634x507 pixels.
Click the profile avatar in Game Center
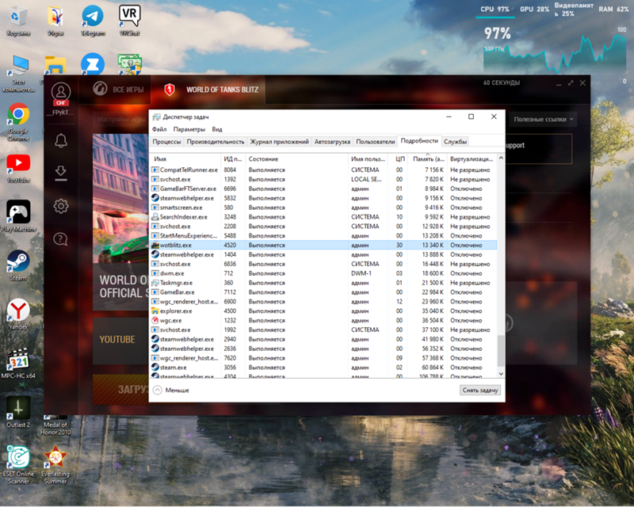(x=61, y=92)
